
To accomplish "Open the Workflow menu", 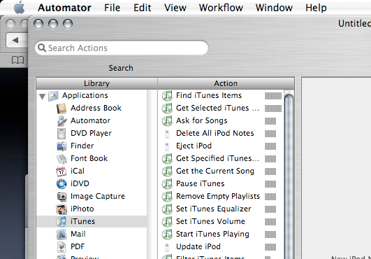I will pyautogui.click(x=221, y=8).
